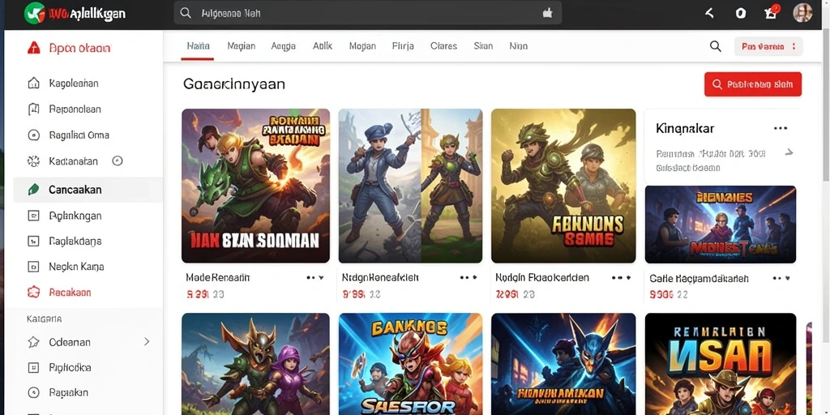Click the Nodgin Fkaakerkiden game title

click(542, 277)
